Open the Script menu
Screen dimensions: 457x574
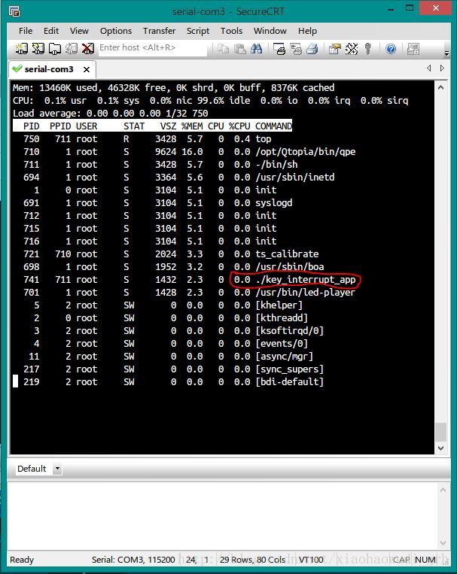198,31
